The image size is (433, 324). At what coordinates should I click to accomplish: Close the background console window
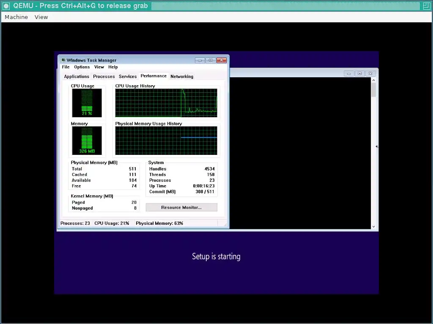(370, 73)
